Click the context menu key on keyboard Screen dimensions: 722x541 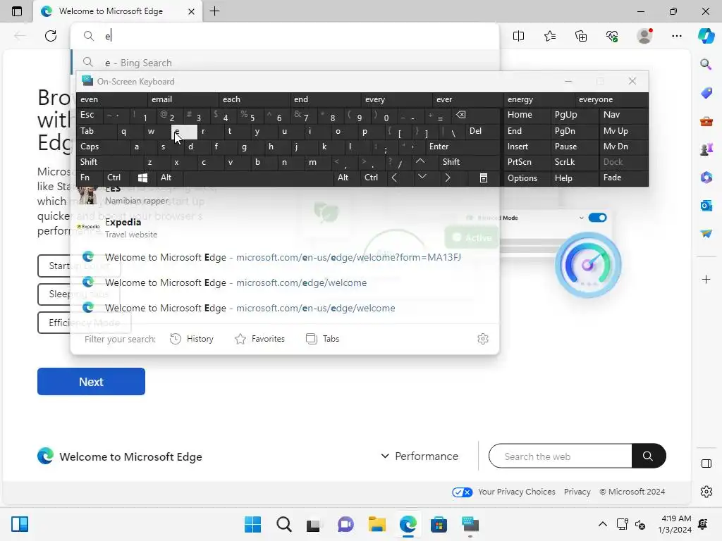484,178
